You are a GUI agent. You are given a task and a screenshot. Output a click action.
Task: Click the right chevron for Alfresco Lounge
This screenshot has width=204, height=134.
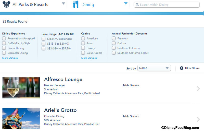(x=198, y=89)
